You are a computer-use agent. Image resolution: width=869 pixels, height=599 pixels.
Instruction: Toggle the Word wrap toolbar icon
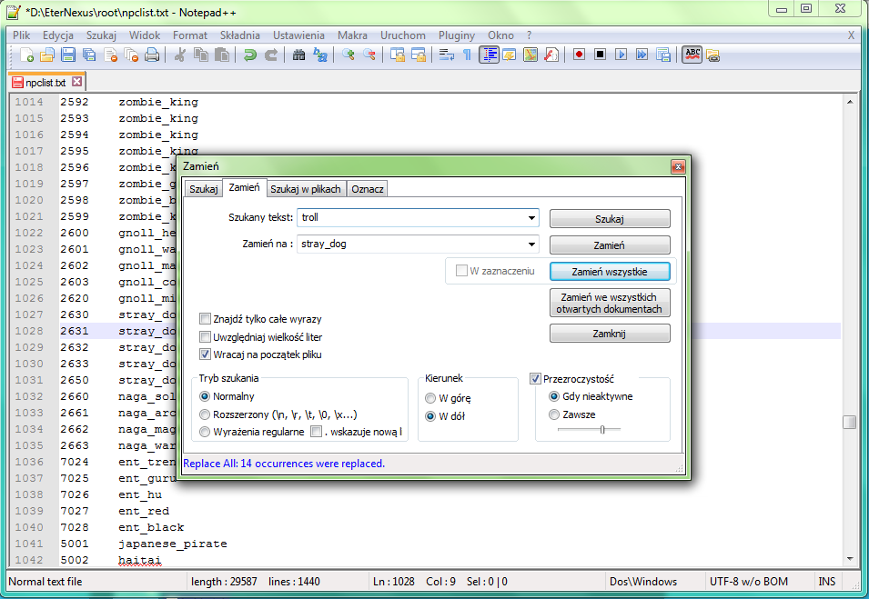[x=447, y=55]
